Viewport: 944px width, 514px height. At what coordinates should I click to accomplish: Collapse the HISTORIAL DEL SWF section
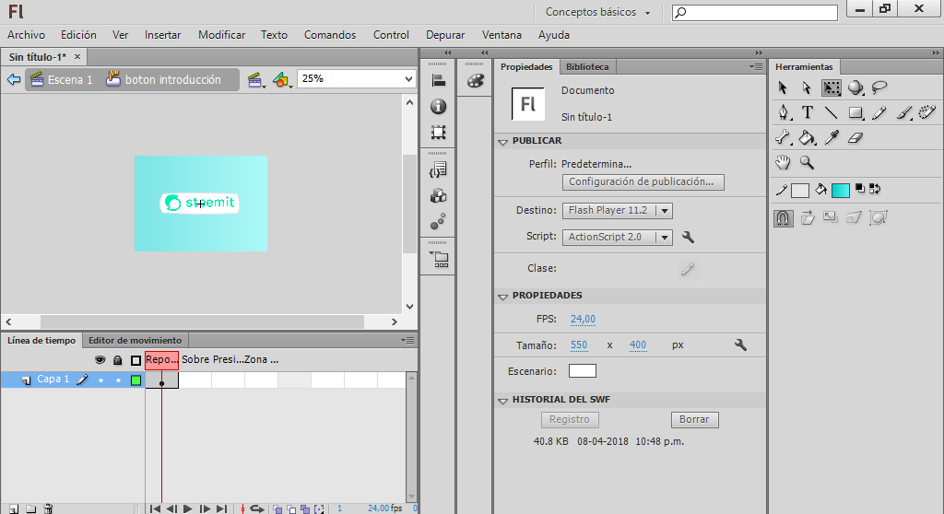pyautogui.click(x=502, y=401)
